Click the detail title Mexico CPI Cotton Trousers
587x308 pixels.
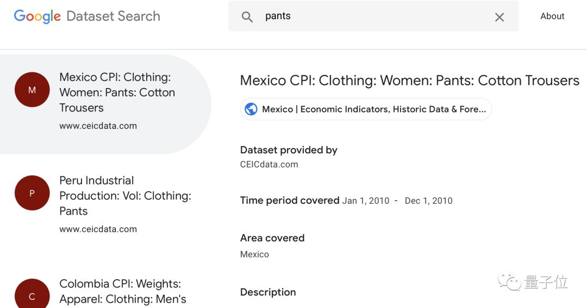click(410, 81)
